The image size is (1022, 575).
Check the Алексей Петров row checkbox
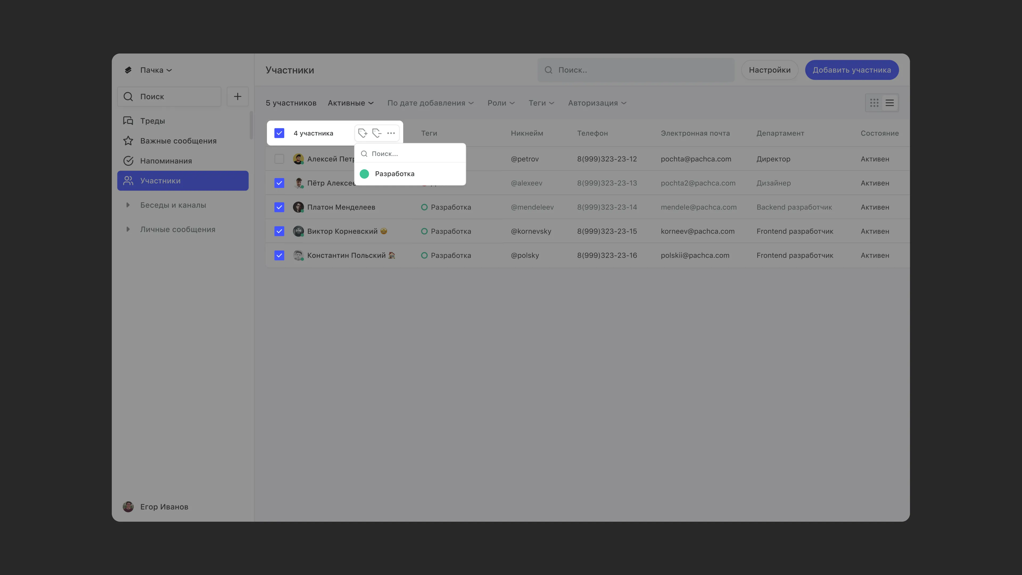[279, 159]
